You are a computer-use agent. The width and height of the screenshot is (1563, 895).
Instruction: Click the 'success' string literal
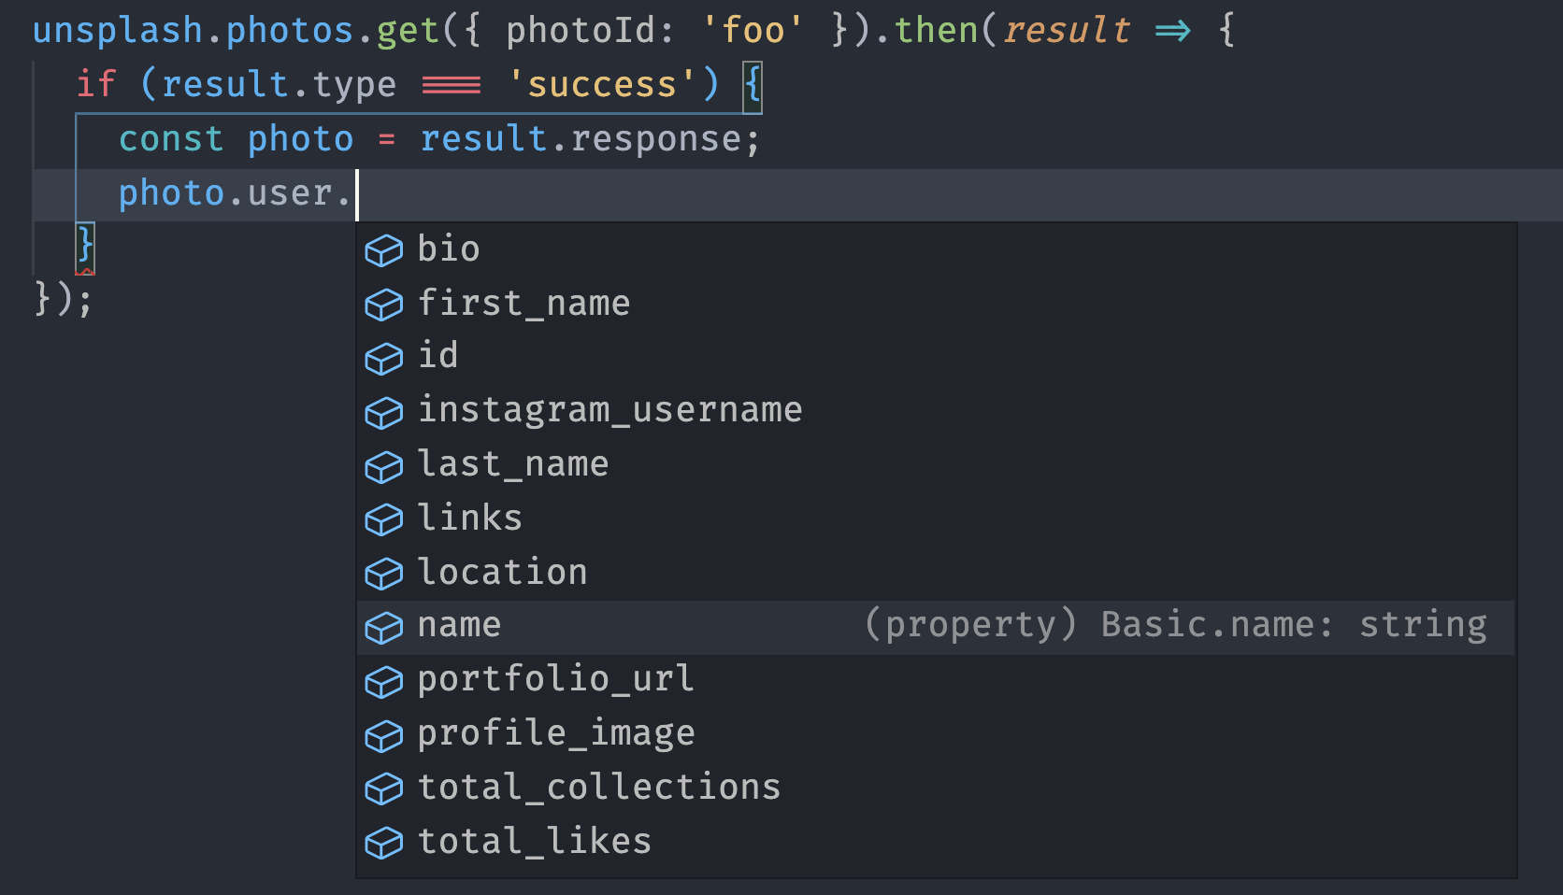click(x=602, y=85)
